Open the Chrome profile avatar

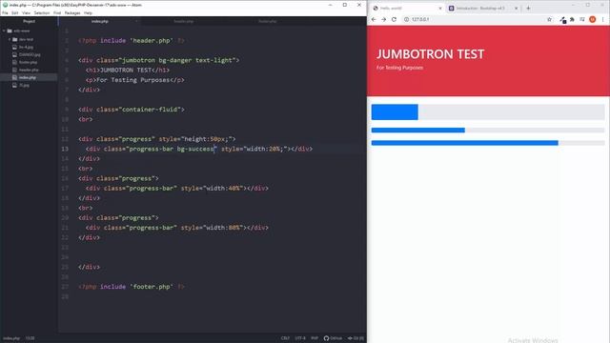(x=593, y=19)
